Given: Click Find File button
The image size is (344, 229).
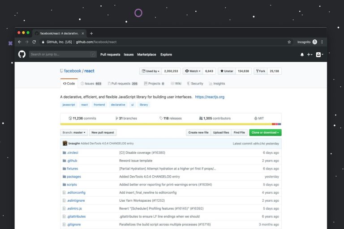Looking at the screenshot, I should (239, 132).
